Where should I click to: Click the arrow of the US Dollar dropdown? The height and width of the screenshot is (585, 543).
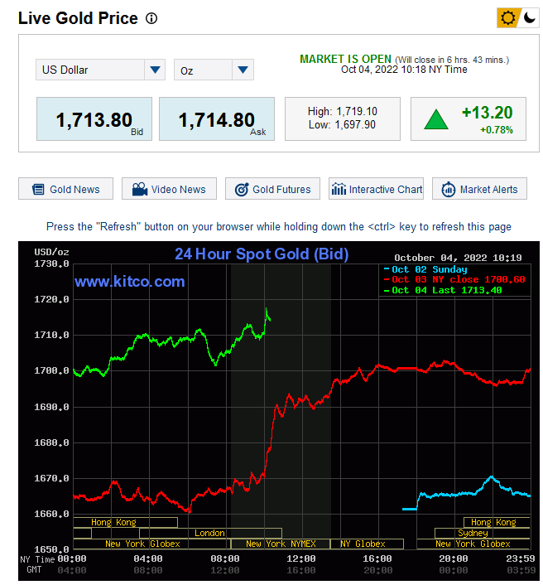155,70
